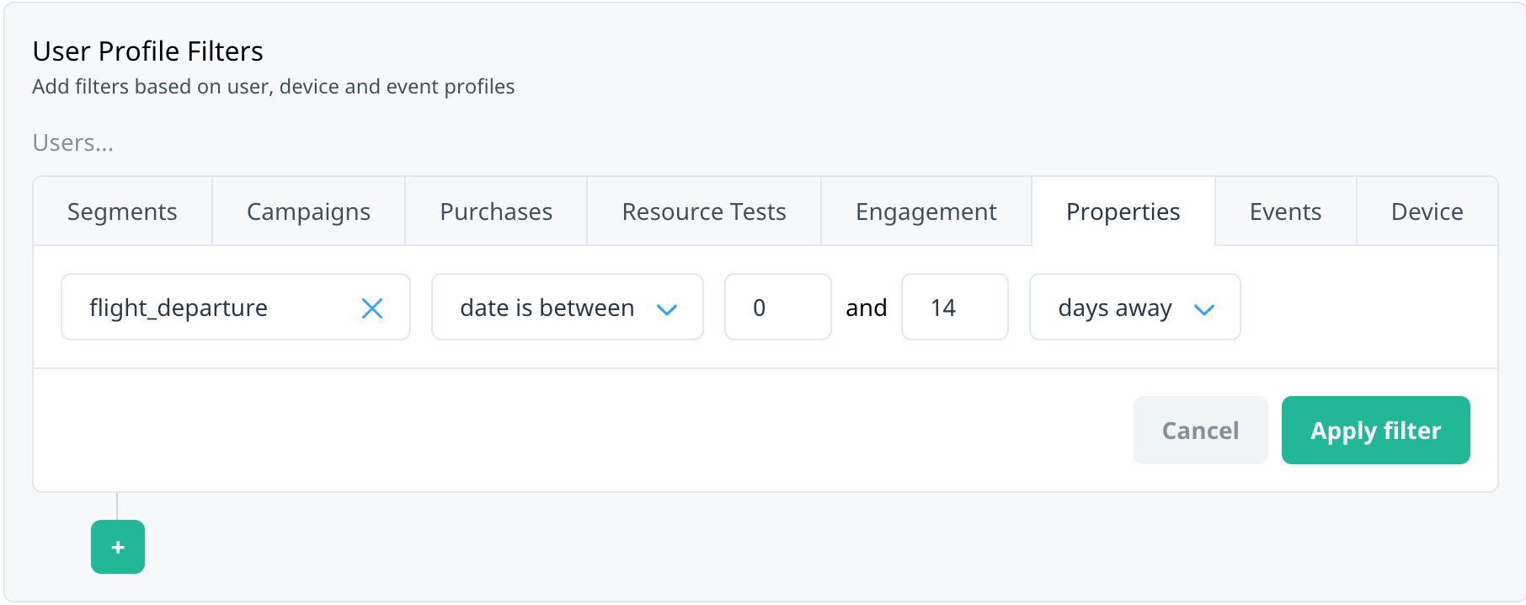The image size is (1526, 605).
Task: Open the days away chevron arrow
Action: coord(1204,309)
